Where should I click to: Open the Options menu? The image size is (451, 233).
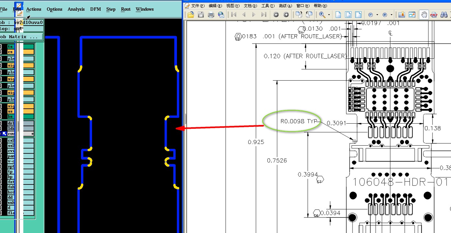(x=54, y=9)
